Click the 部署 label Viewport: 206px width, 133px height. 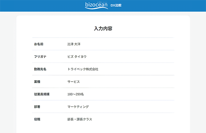pyautogui.click(x=37, y=107)
